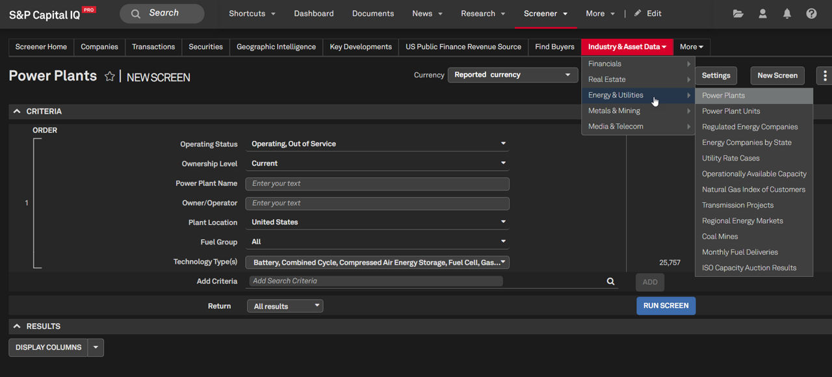Open the help question mark icon
Screen dimensions: 832x377
coord(811,13)
